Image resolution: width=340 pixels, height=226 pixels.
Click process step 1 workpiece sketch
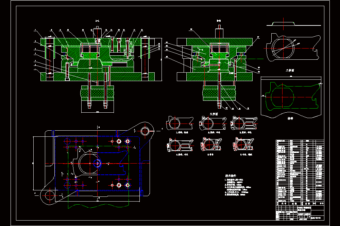pyautogui.click(x=180, y=124)
